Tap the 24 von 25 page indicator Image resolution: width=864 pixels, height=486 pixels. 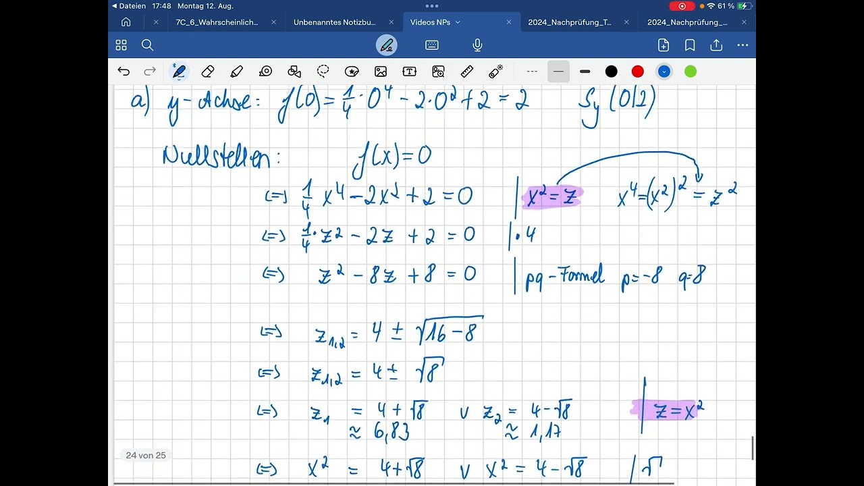pos(146,456)
